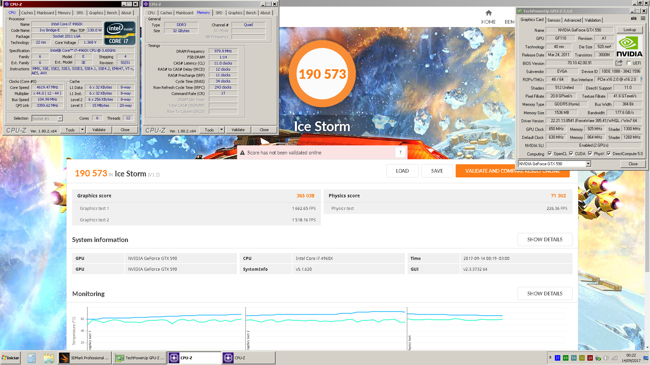The width and height of the screenshot is (650, 365).
Task: Switch to Mainboard tab in left CPU-Z window
Action: pos(45,13)
